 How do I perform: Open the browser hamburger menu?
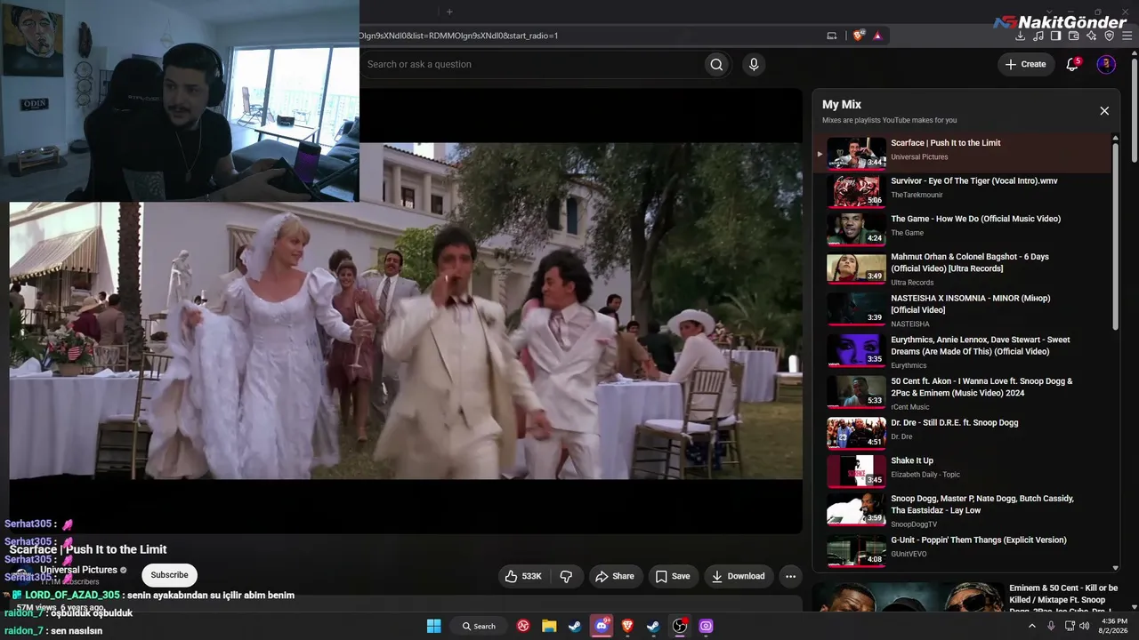(x=1127, y=36)
